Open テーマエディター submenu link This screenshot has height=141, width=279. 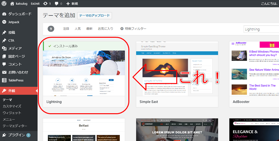point(15,126)
